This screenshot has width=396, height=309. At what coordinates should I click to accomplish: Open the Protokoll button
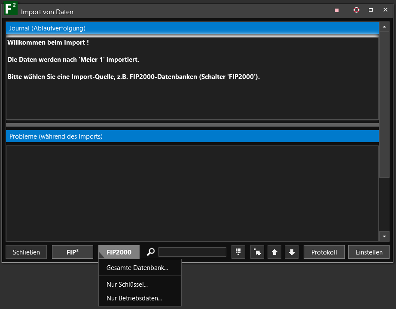coord(324,252)
